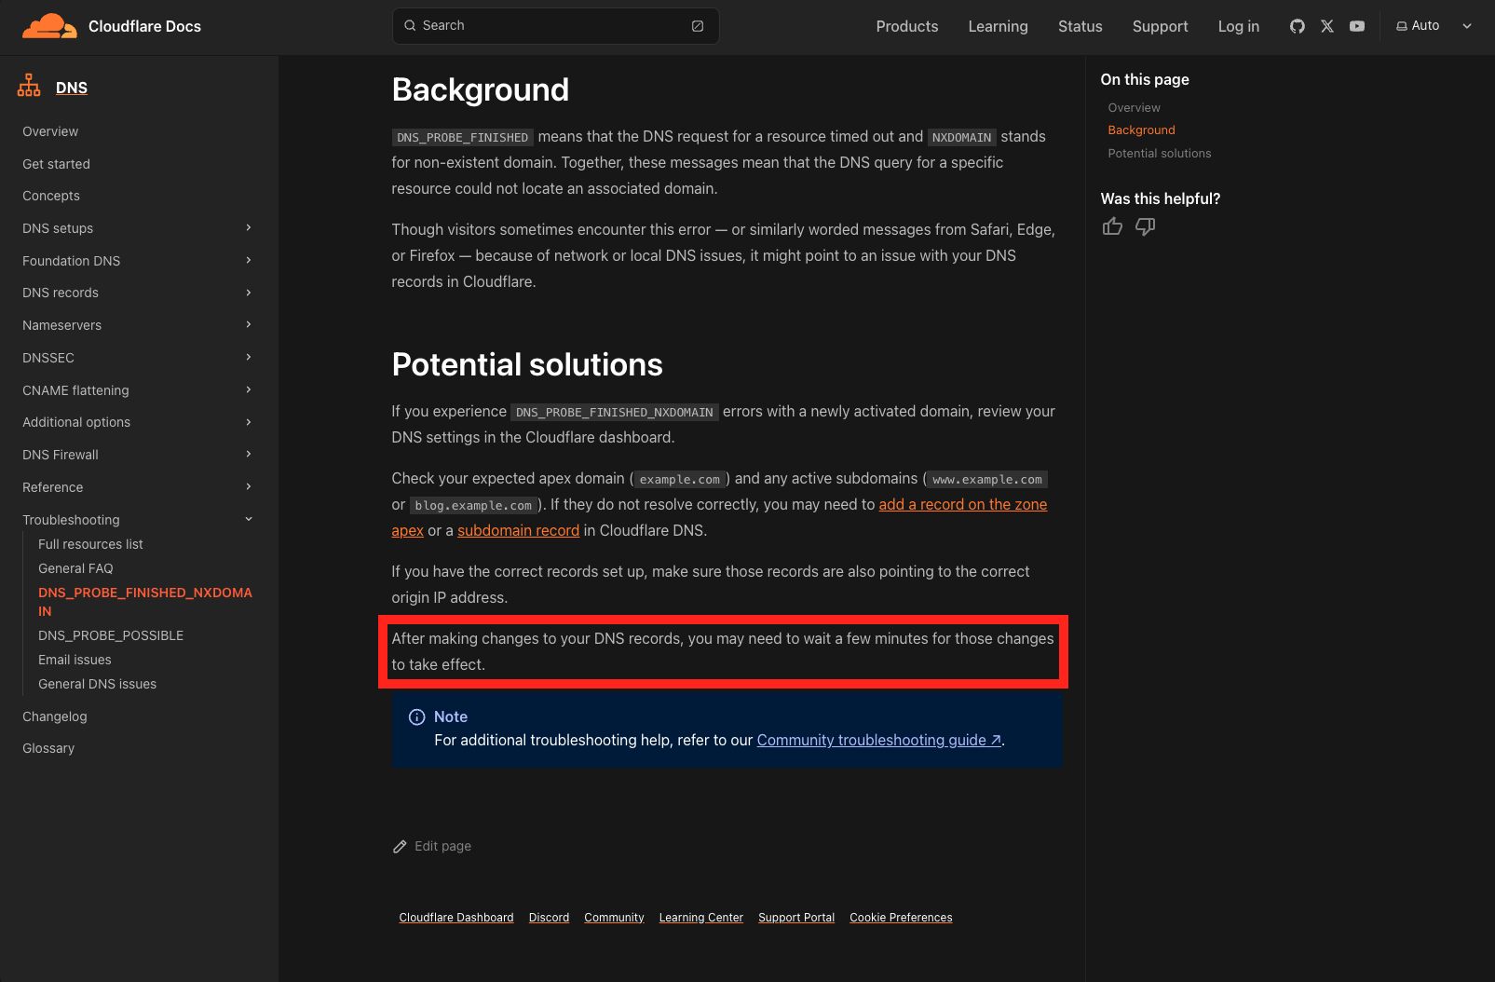Viewport: 1495px width, 982px height.
Task: Expand the Foundation DNS section
Action: (249, 261)
